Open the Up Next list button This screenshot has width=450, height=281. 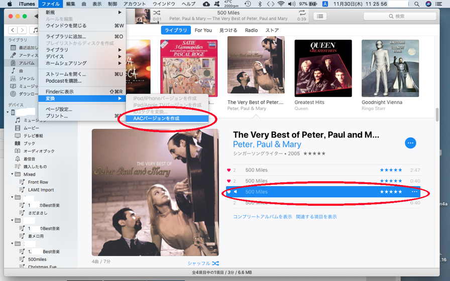(320, 17)
